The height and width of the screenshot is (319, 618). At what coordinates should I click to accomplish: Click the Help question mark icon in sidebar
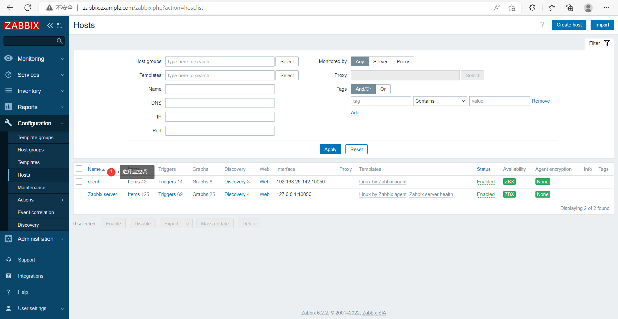click(9, 292)
